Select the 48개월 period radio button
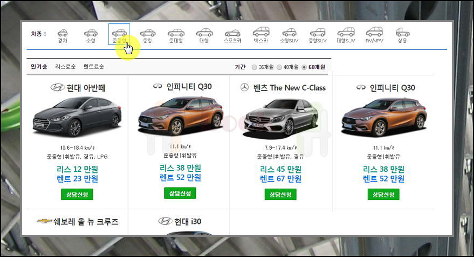Viewport: 474px width, 257px height. 279,67
